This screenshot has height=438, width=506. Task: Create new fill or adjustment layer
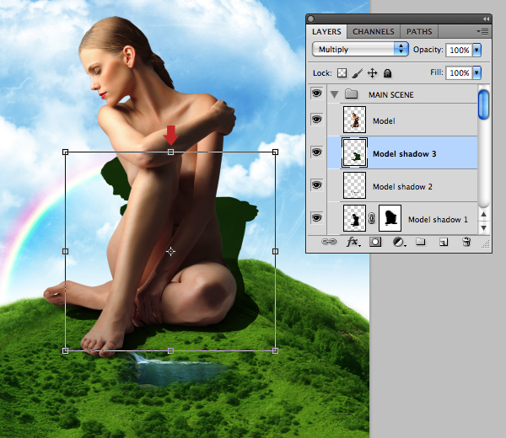point(399,242)
